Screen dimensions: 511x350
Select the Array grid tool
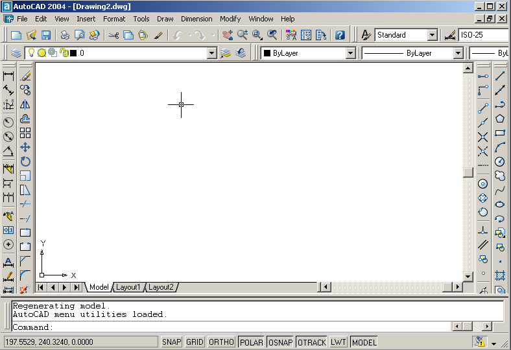pyautogui.click(x=25, y=133)
